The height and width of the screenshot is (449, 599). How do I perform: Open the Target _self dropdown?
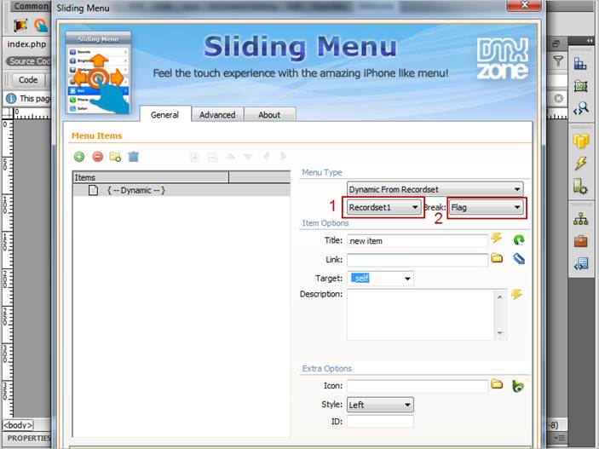click(x=380, y=279)
